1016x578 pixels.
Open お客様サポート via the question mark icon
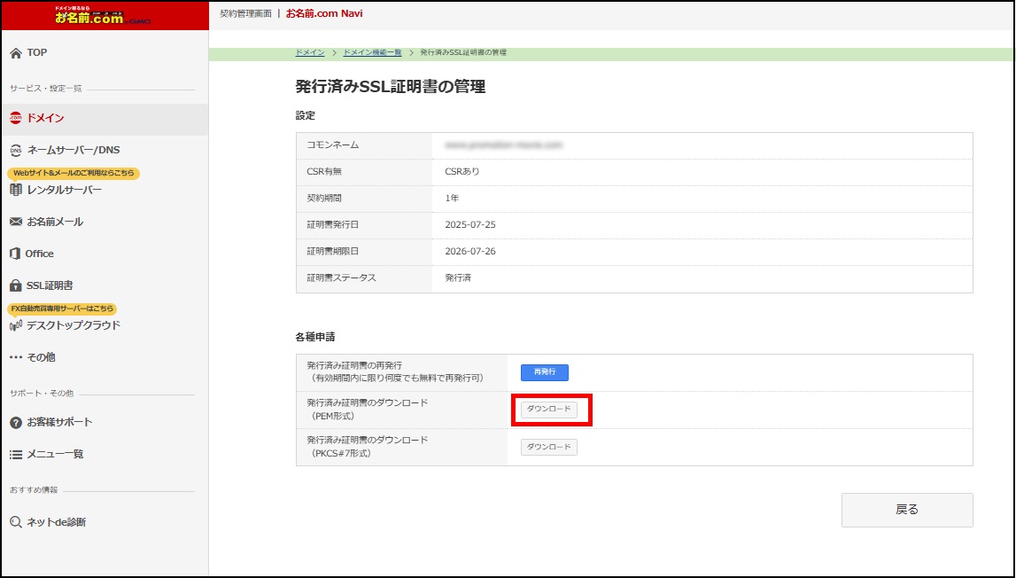pos(16,419)
